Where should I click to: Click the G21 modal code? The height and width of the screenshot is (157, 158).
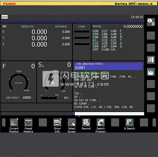[x=113, y=40]
